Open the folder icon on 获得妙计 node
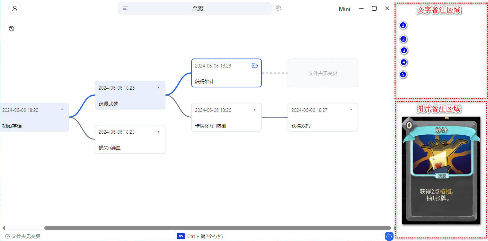Viewport: 488px width, 241px height. pyautogui.click(x=255, y=66)
